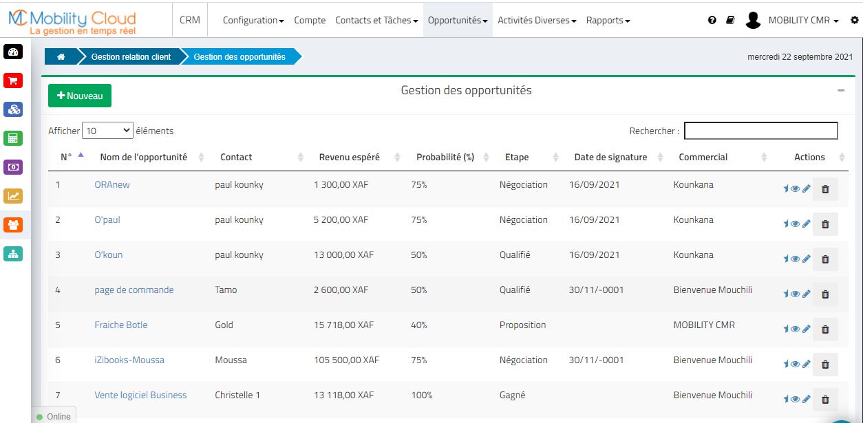Open the green calculator sidebar module
The image size is (863, 423).
point(14,138)
